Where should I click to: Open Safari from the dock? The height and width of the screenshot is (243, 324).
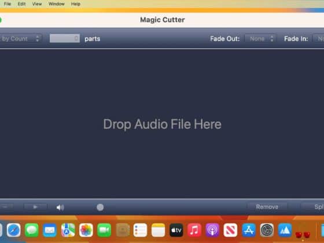[x=14, y=230]
